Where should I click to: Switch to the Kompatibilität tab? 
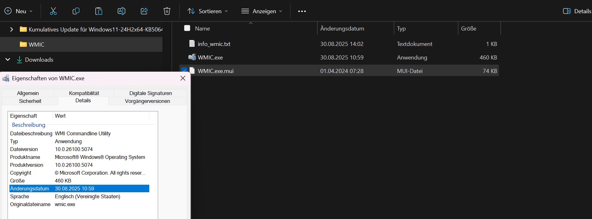84,93
